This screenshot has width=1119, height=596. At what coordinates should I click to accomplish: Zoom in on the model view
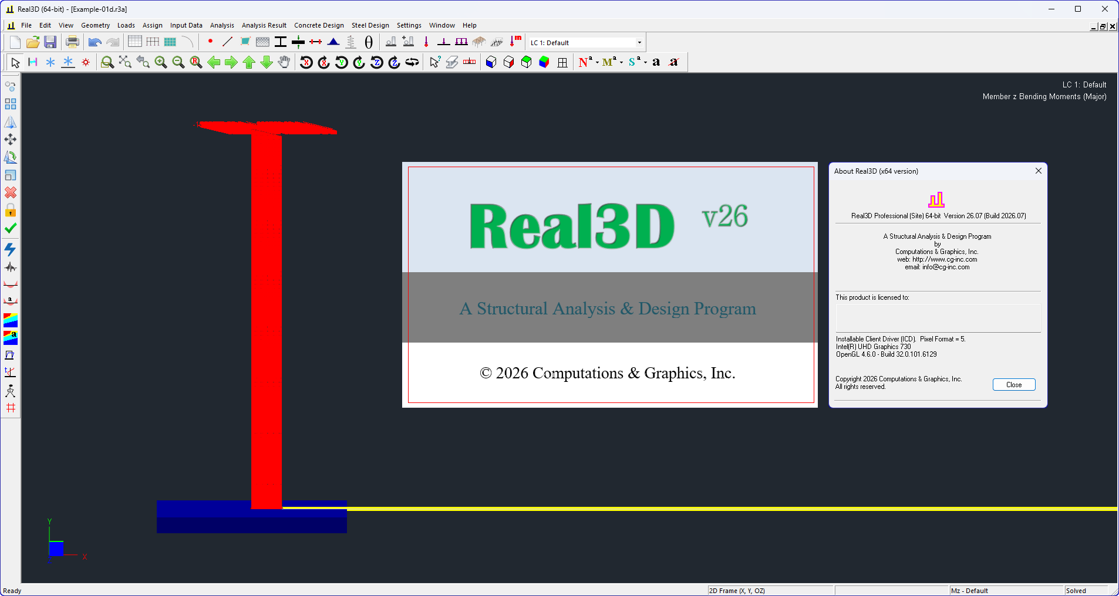tap(161, 62)
